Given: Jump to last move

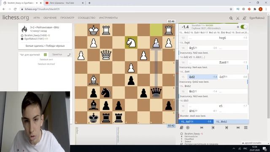Looking at the screenshot, I should [x=238, y=128].
